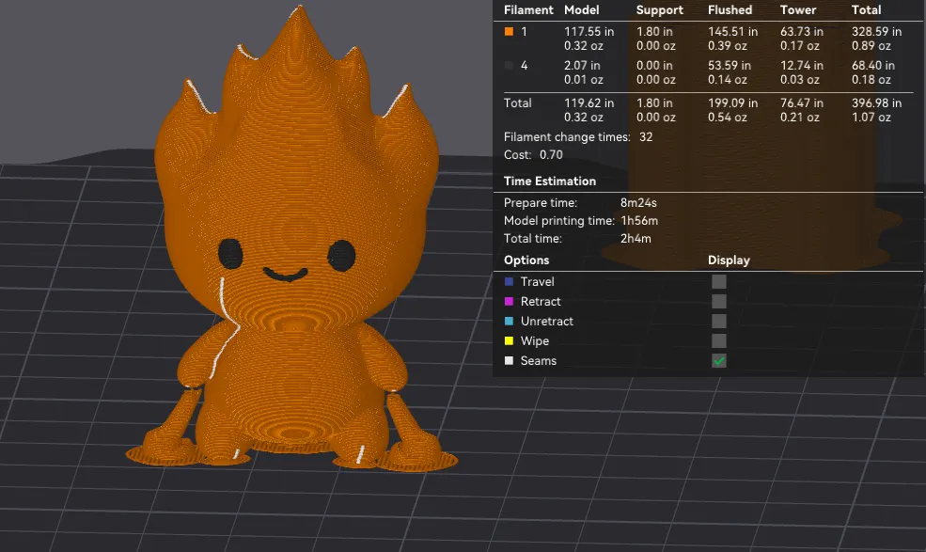Click the Filament change times value 32

646,137
